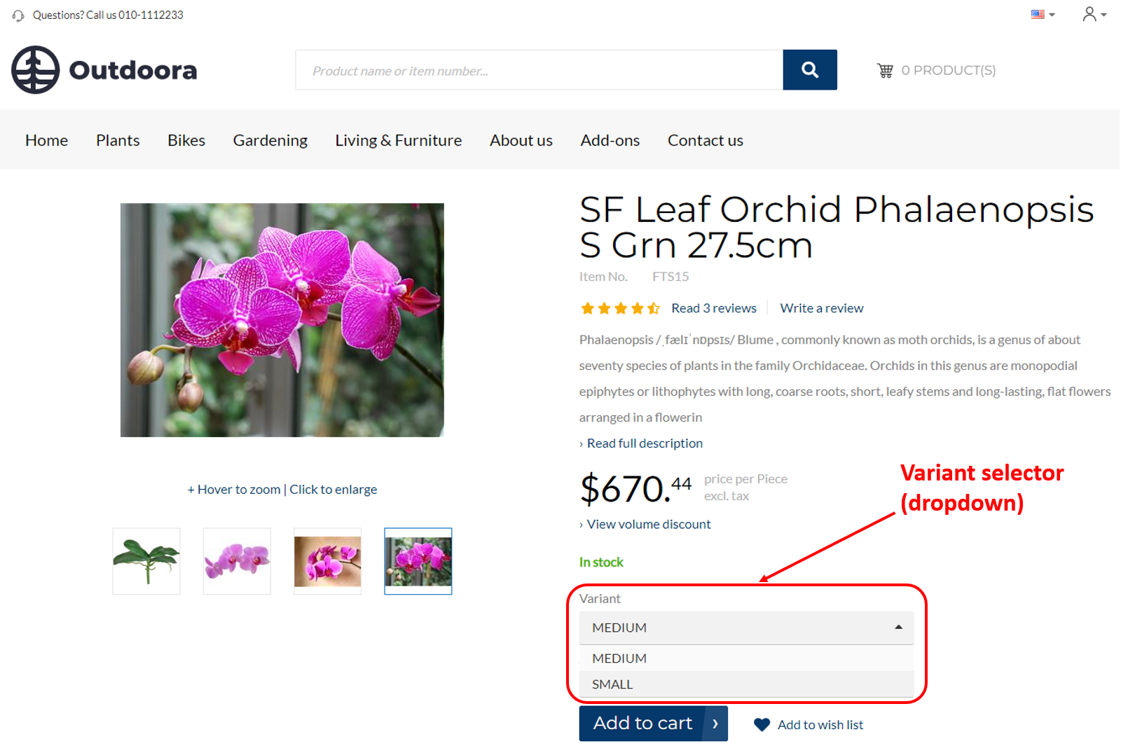Focus the product search input field

point(539,70)
